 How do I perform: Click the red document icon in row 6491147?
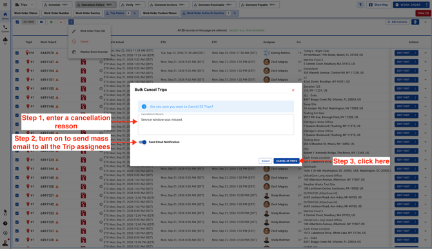click(83, 62)
